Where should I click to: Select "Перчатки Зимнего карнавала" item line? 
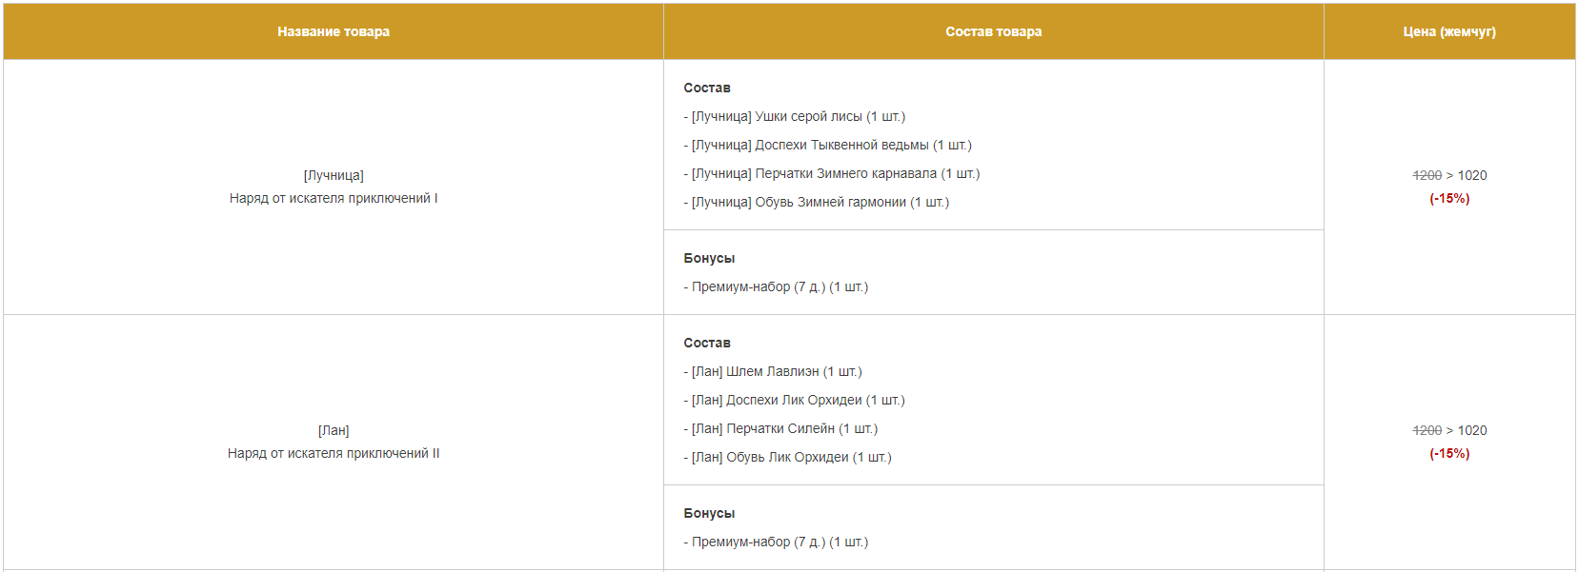point(831,173)
